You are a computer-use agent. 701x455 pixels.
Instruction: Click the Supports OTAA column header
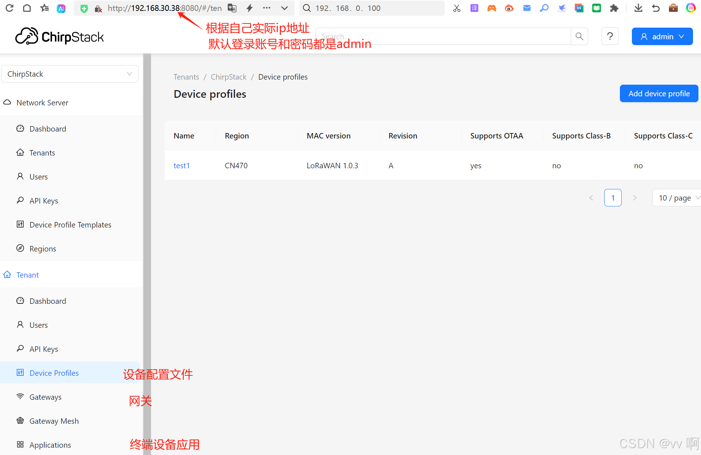click(x=497, y=136)
